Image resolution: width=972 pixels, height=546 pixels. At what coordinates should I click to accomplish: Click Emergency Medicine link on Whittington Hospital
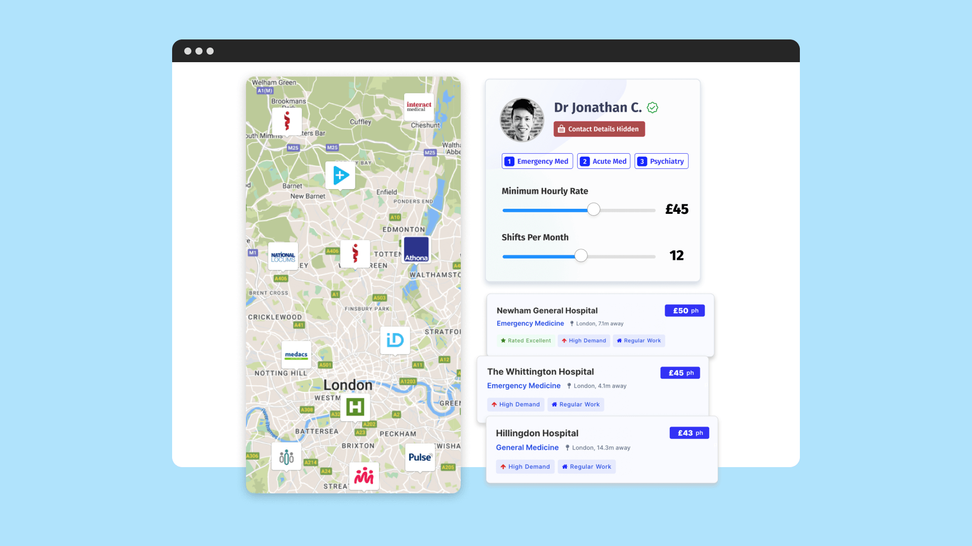523,385
